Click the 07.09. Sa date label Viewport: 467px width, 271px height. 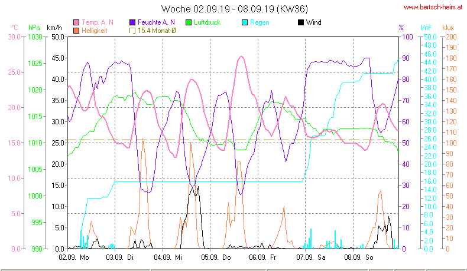[x=310, y=257]
